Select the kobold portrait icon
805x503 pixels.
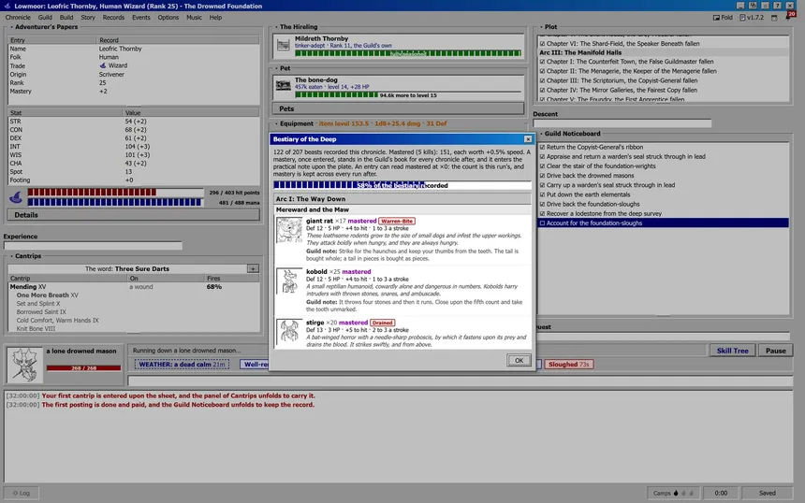tap(289, 281)
